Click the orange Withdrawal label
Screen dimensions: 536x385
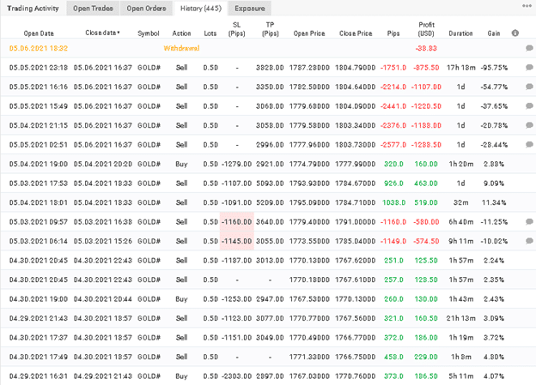pos(181,48)
